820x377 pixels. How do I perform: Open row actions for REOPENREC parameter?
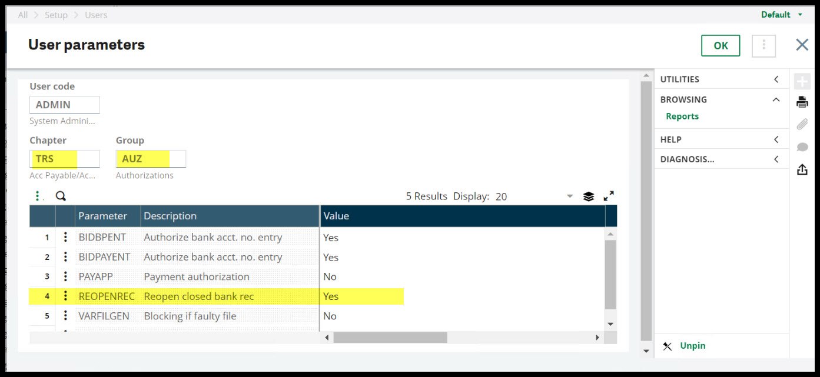[65, 296]
